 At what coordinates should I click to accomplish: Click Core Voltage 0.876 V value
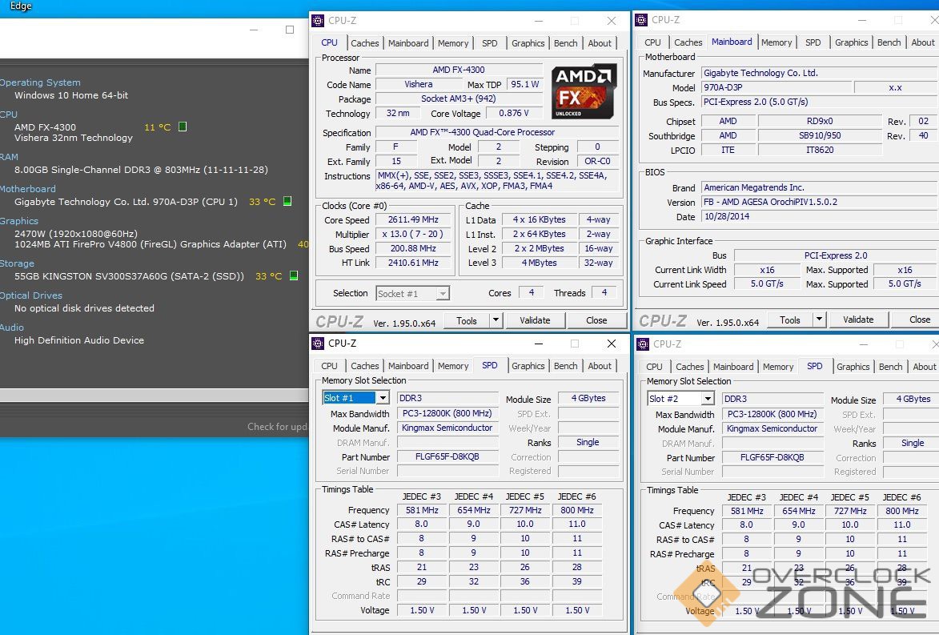[x=513, y=113]
